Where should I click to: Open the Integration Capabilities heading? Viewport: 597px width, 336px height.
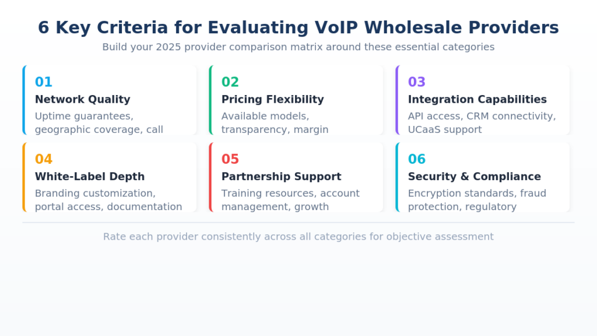[477, 100]
